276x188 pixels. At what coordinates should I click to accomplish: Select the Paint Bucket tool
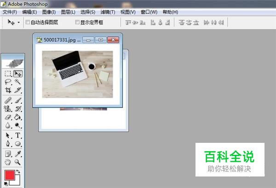click(17, 117)
